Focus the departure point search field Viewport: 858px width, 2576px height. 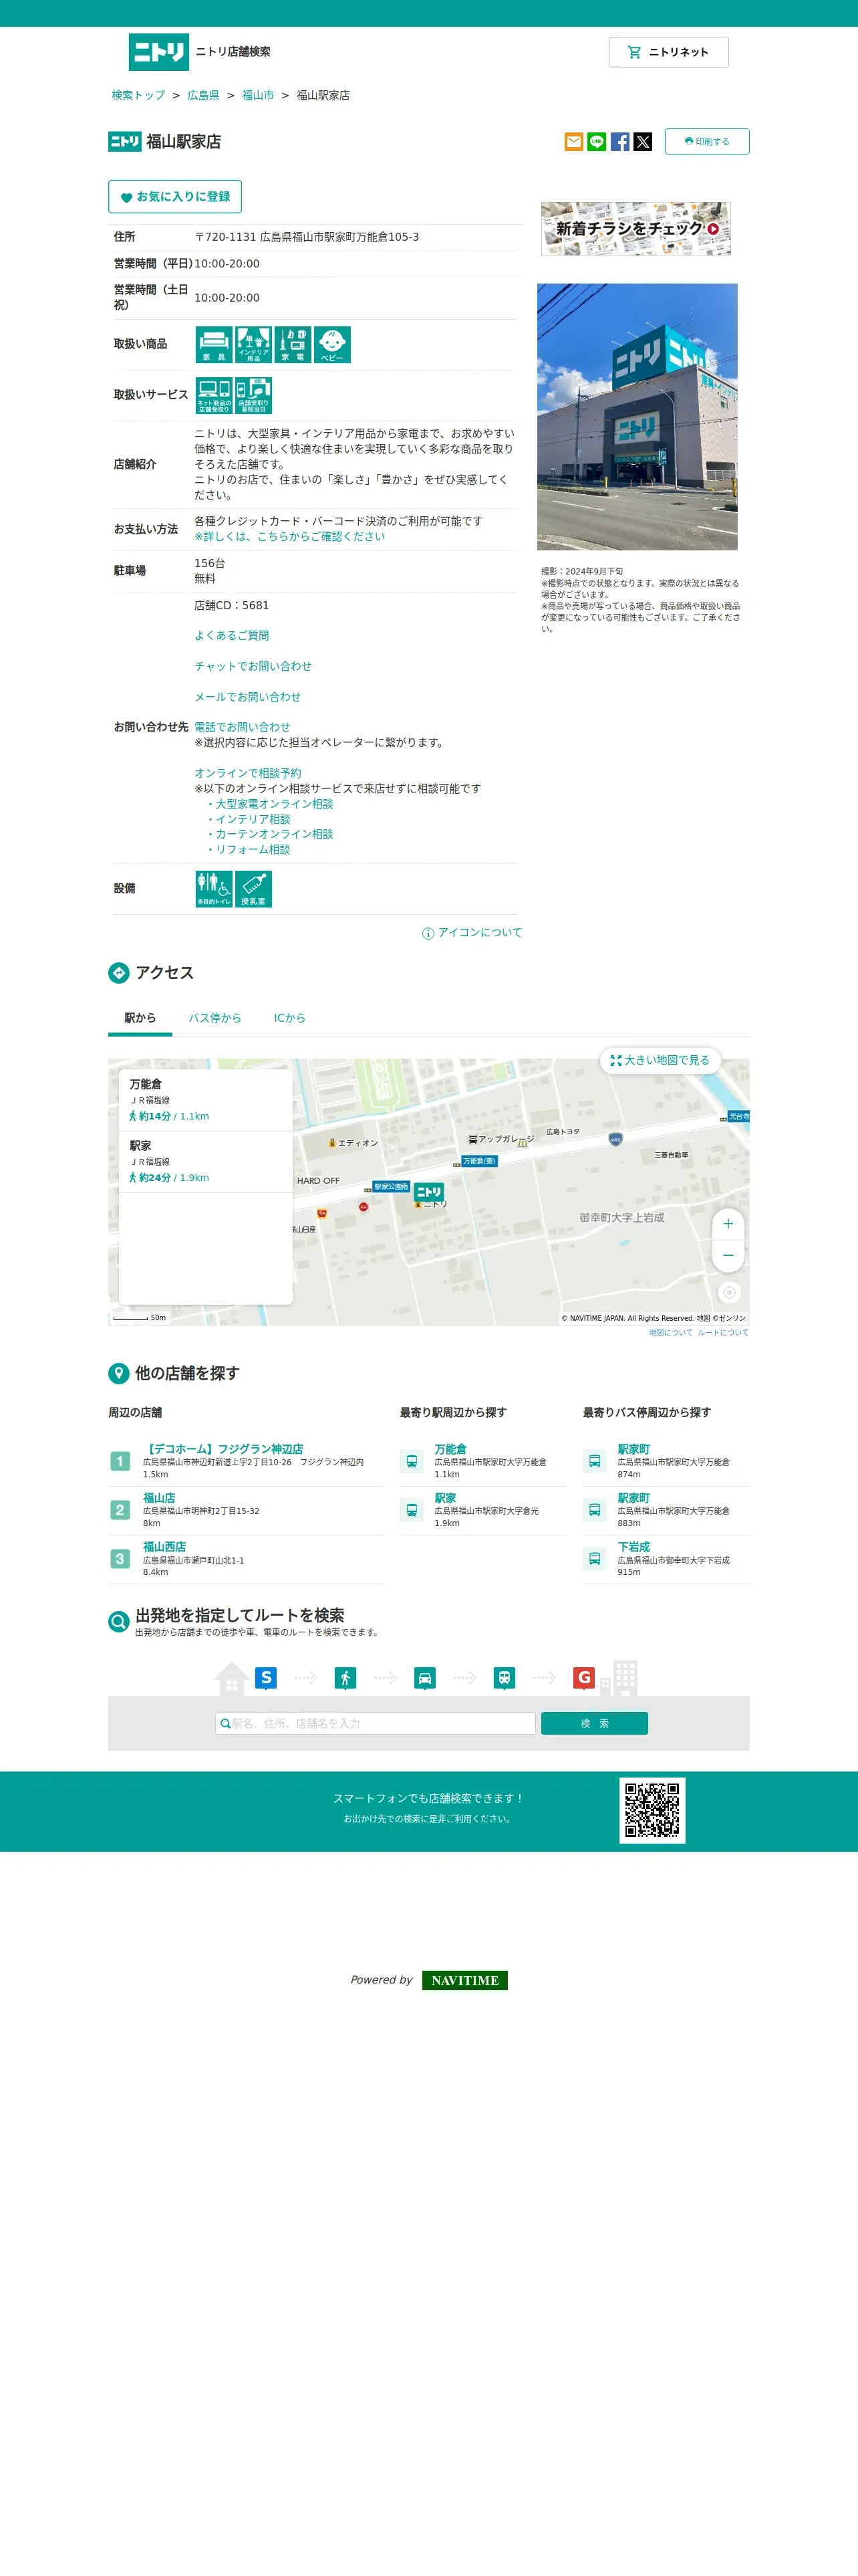(x=376, y=1723)
